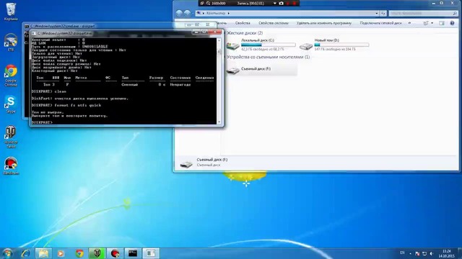462x259 pixels.
Task: Show hidden system tray icons
Action: tap(410, 253)
